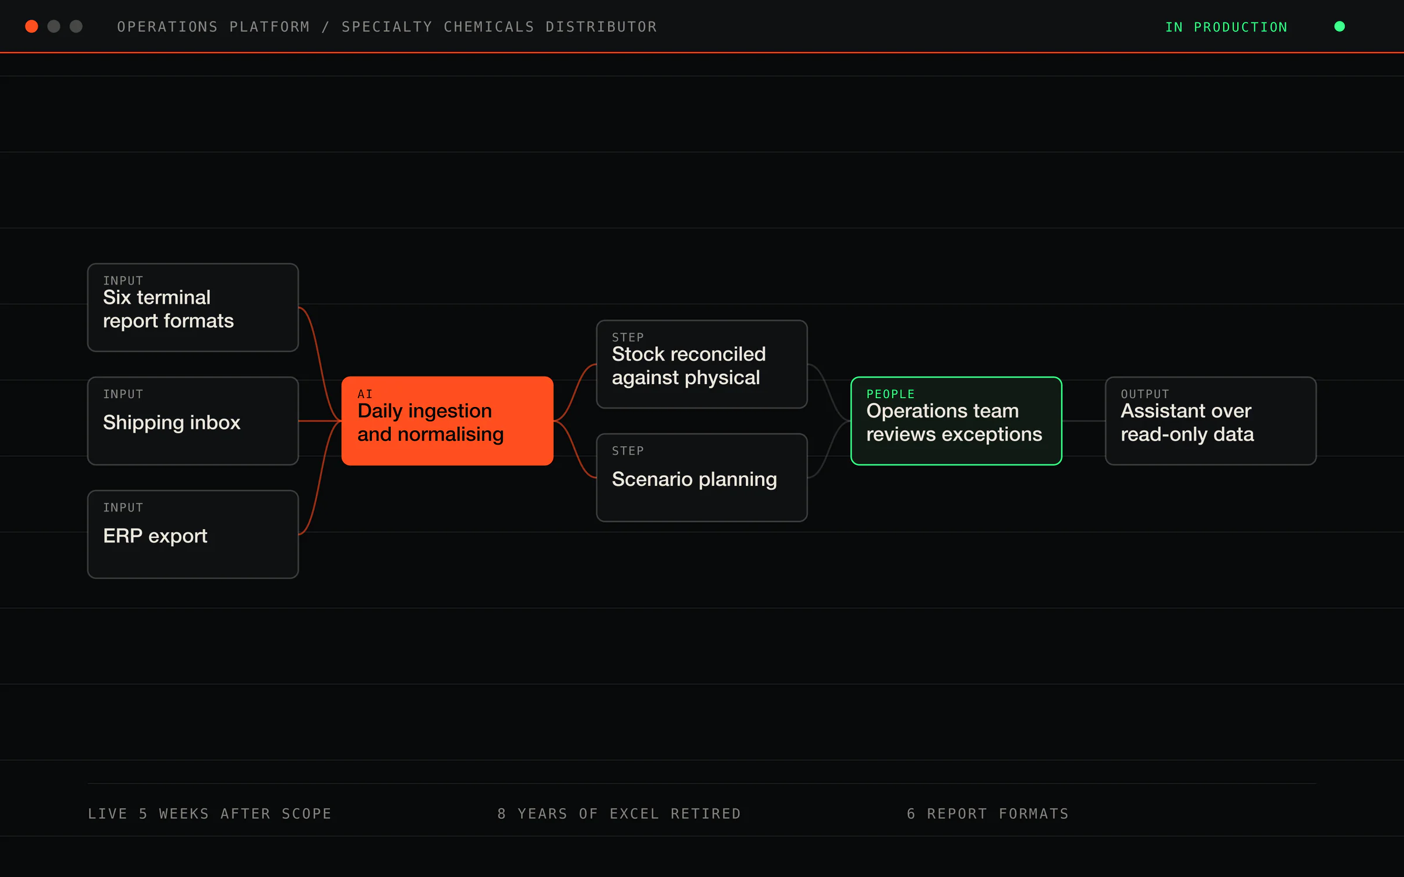Select the Assistant over read-only data output
The width and height of the screenshot is (1404, 877).
(x=1211, y=421)
